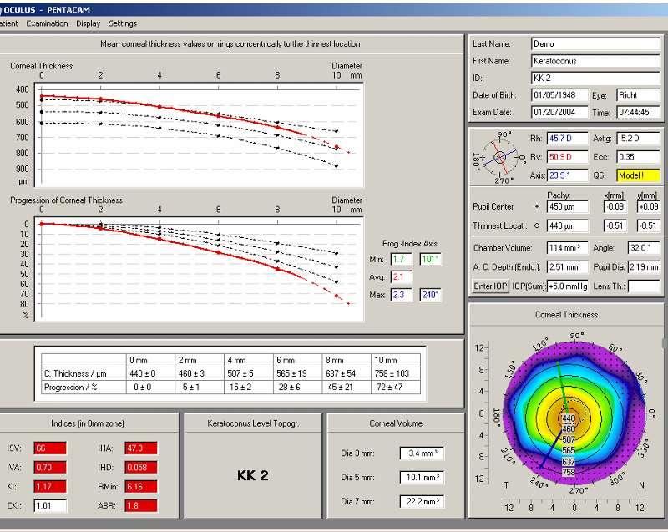This screenshot has height=532, width=668.
Task: Click the Progression of Corneal Thickness chart
Action: click(199, 269)
